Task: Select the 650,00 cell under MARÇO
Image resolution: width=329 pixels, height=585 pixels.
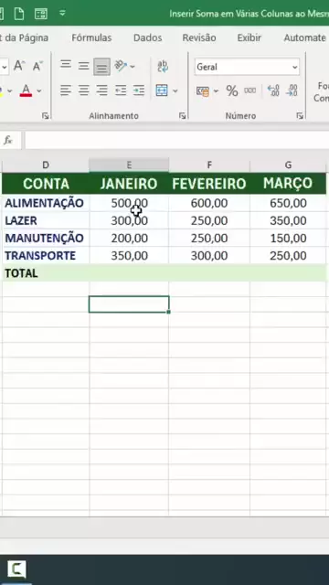Action: click(x=288, y=203)
